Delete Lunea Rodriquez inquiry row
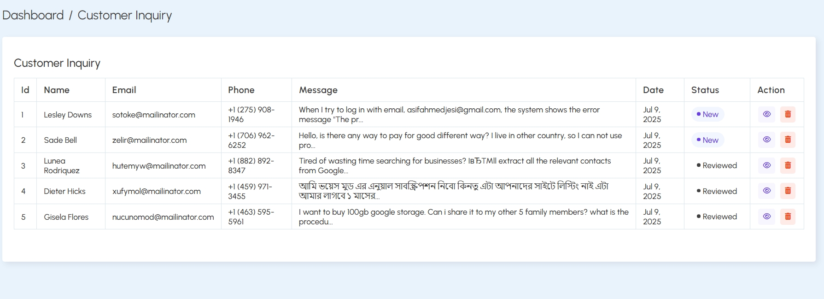The height and width of the screenshot is (299, 824). click(x=788, y=165)
